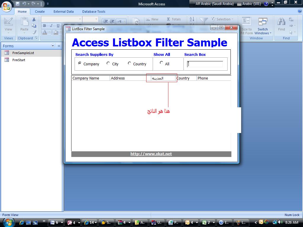The image size is (303, 227).
Task: Apply the Fill/Back Color paint bucket
Action: [x=56, y=32]
